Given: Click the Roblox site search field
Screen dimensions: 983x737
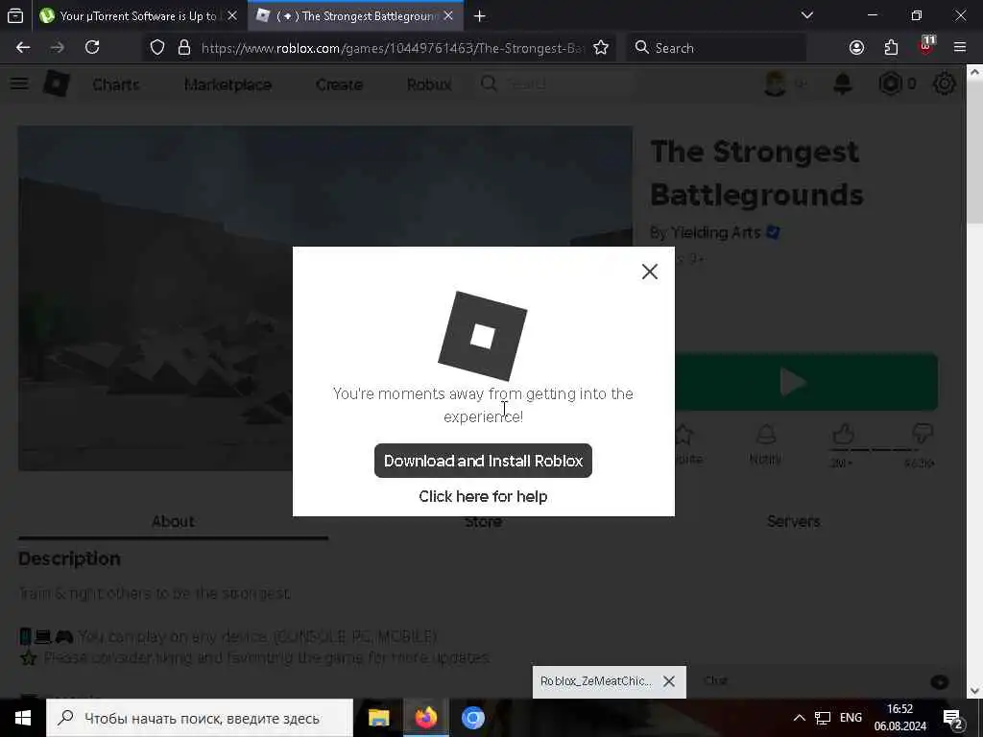Looking at the screenshot, I should tap(555, 83).
